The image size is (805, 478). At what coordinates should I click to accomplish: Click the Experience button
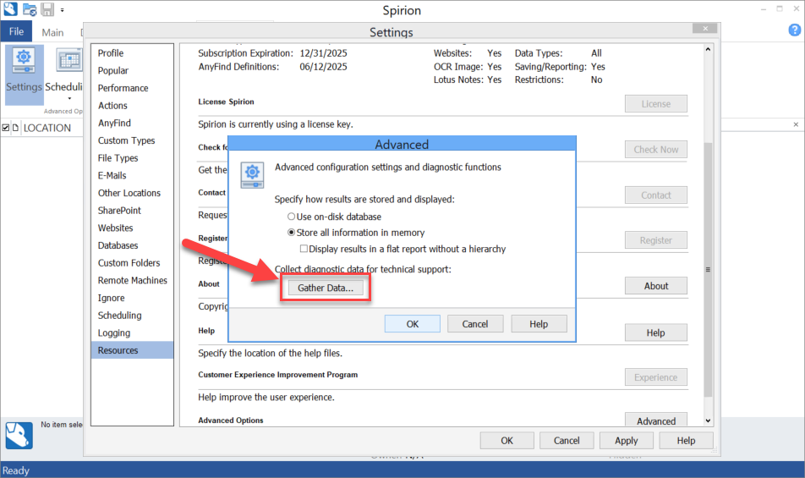[655, 377]
